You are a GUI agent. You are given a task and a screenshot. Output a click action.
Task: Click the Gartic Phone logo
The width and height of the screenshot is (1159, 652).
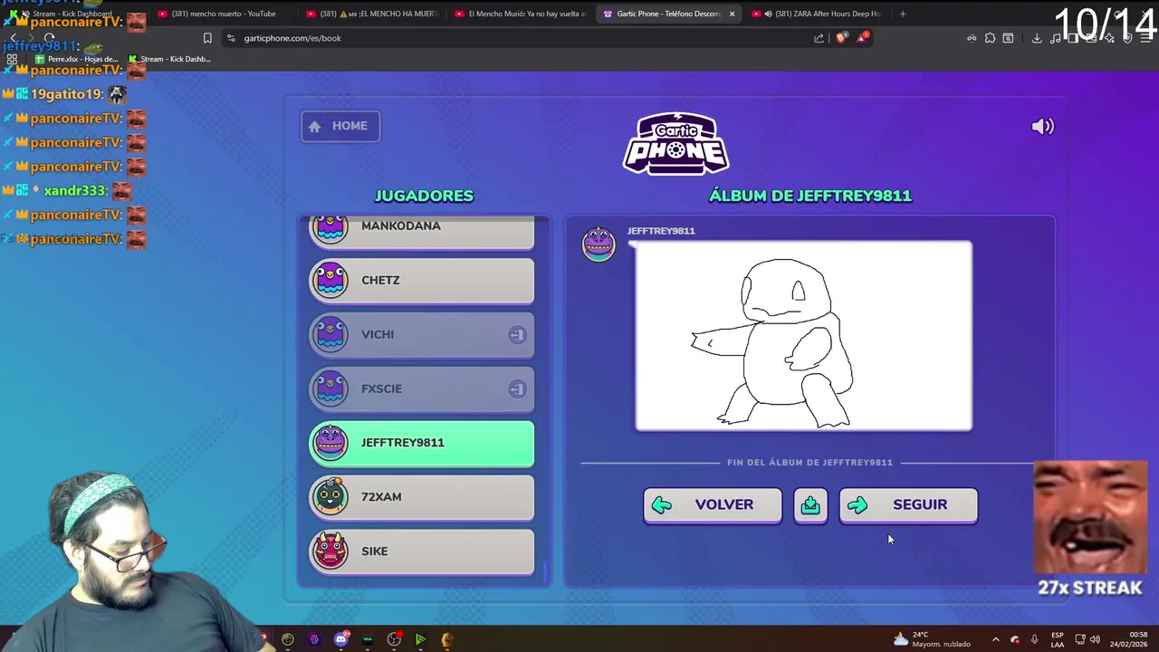[676, 144]
